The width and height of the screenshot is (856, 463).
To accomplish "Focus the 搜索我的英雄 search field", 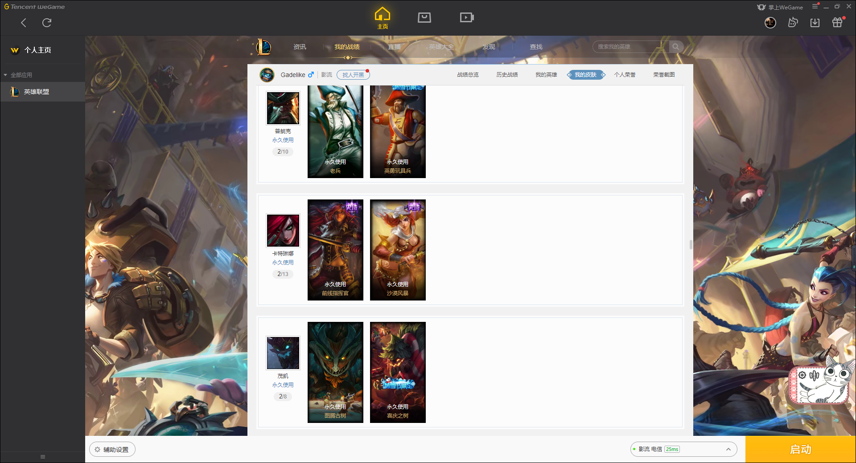I will pyautogui.click(x=631, y=47).
